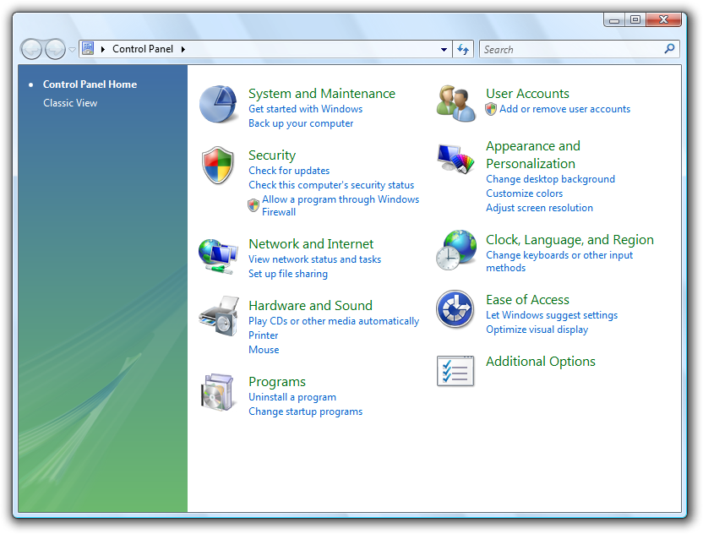The height and width of the screenshot is (534, 703).
Task: Click the Change desktop background link
Action: click(x=550, y=179)
